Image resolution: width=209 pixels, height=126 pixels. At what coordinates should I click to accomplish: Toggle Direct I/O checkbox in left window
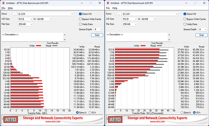pos(81,14)
